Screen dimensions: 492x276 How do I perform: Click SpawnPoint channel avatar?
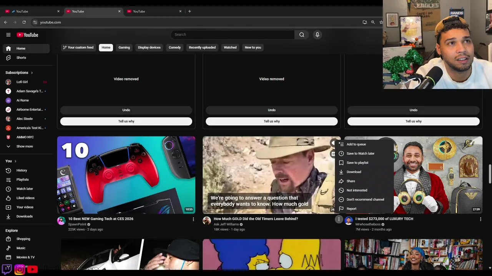point(61,220)
